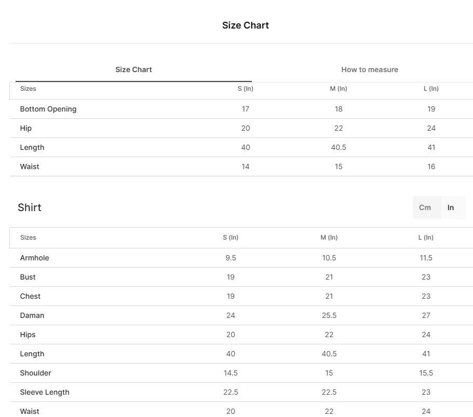Click the 25.5 value in Daman row

pos(329,315)
